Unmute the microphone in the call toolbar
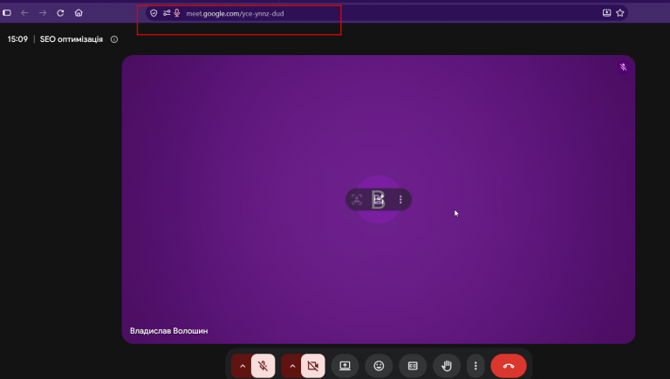670x379 pixels. point(263,366)
